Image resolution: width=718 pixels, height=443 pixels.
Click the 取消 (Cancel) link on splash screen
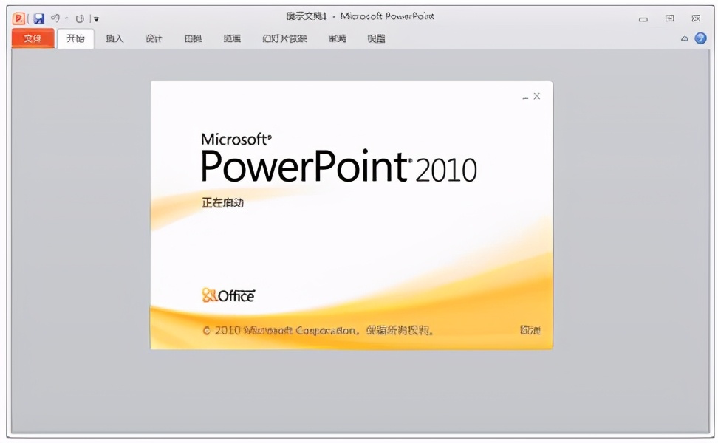click(x=530, y=330)
